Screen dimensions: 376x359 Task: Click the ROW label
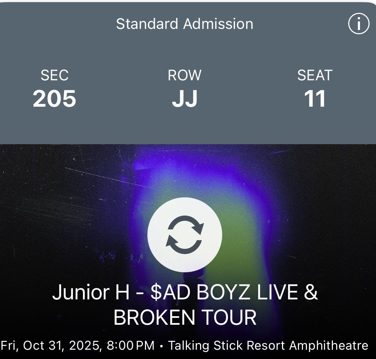(x=184, y=75)
